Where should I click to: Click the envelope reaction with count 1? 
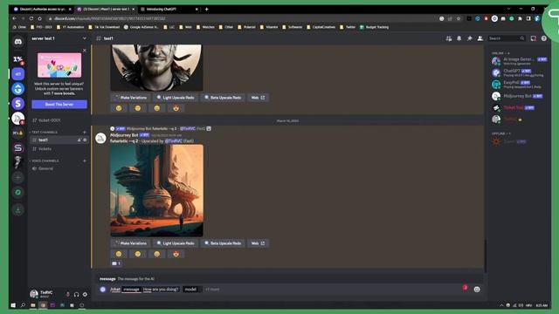coord(116,263)
